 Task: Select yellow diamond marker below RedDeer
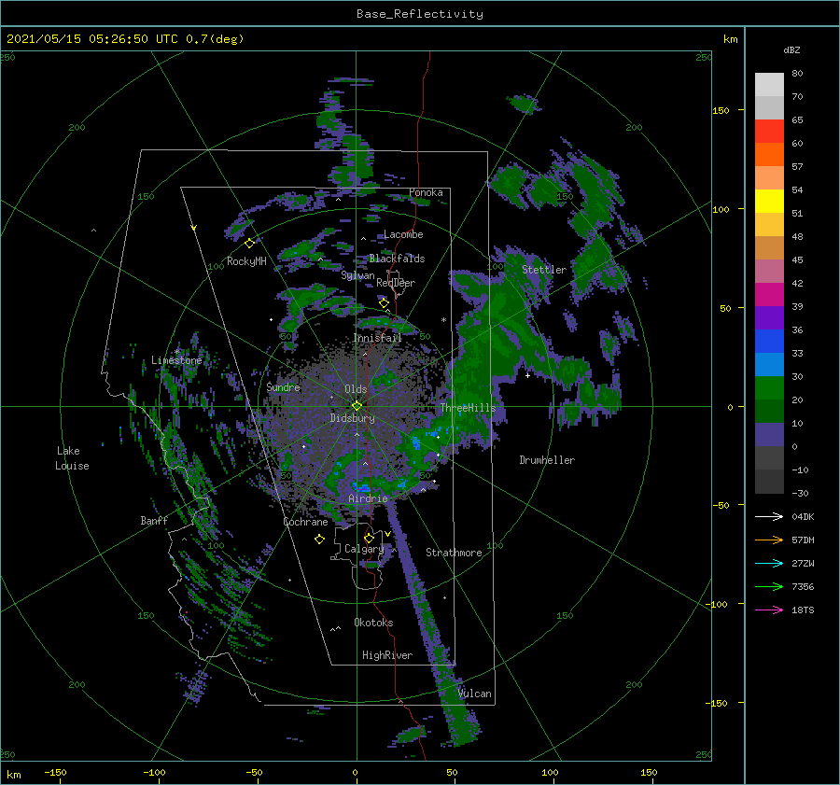click(384, 303)
